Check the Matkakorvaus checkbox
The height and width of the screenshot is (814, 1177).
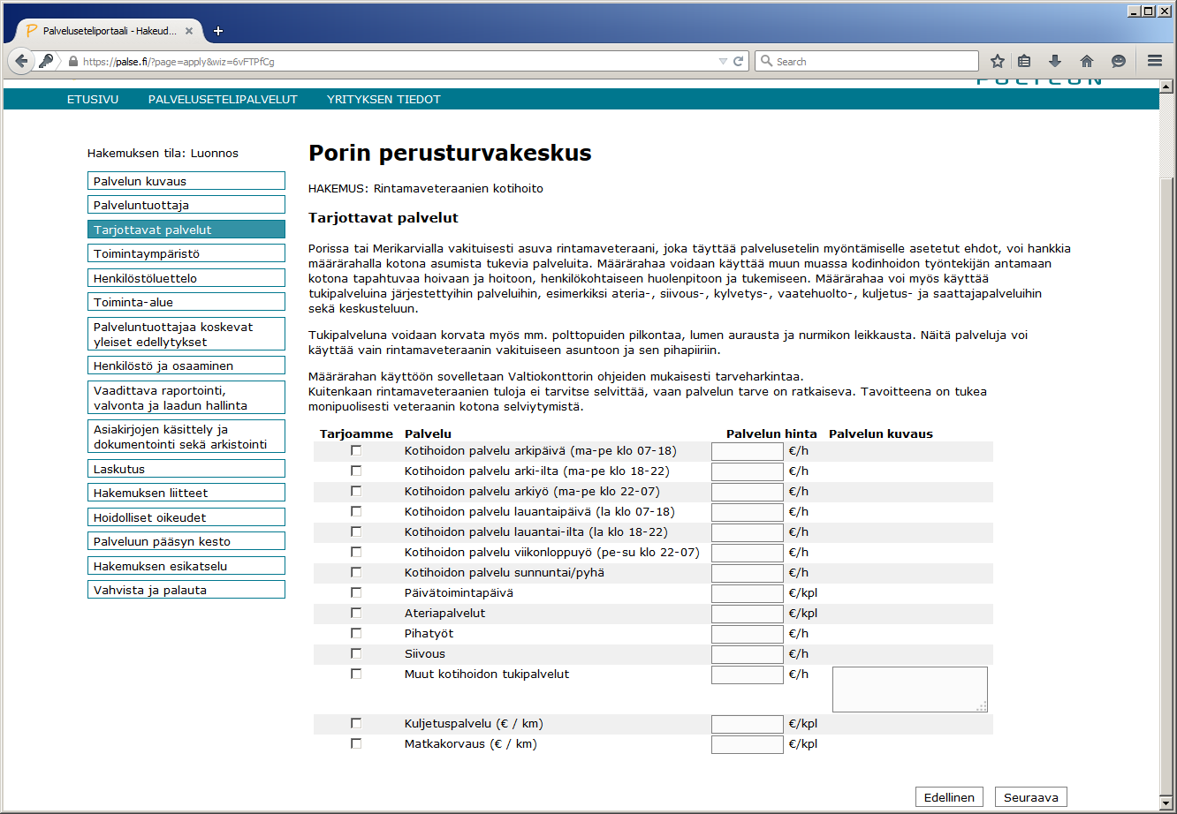coord(356,743)
